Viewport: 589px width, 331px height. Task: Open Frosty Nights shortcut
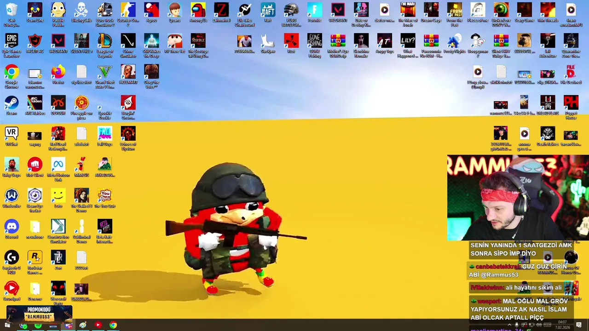pyautogui.click(x=454, y=43)
